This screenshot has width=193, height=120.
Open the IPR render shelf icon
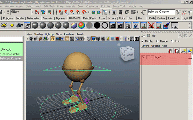[120, 25]
